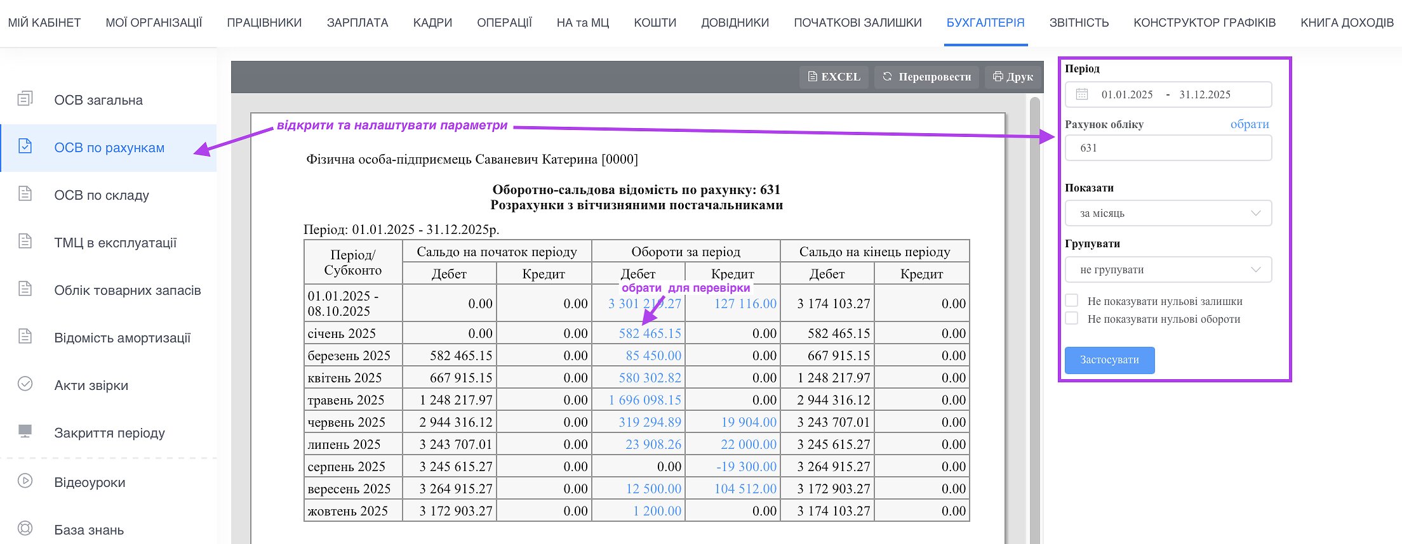The width and height of the screenshot is (1402, 544).
Task: Click the Акти звірки checkmark icon
Action: click(25, 384)
